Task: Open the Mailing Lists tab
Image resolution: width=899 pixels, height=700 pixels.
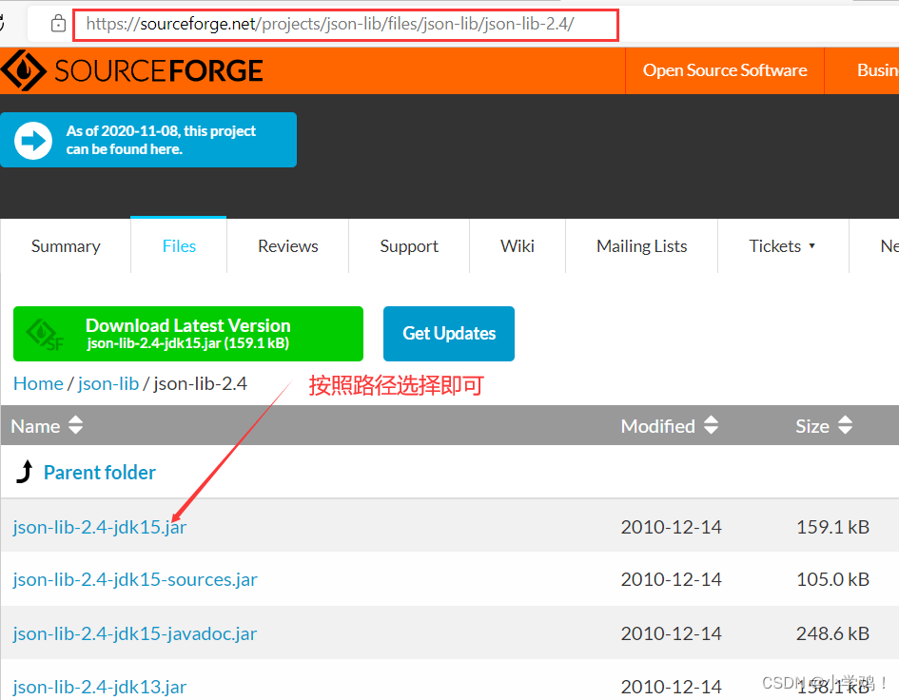Action: pyautogui.click(x=641, y=246)
